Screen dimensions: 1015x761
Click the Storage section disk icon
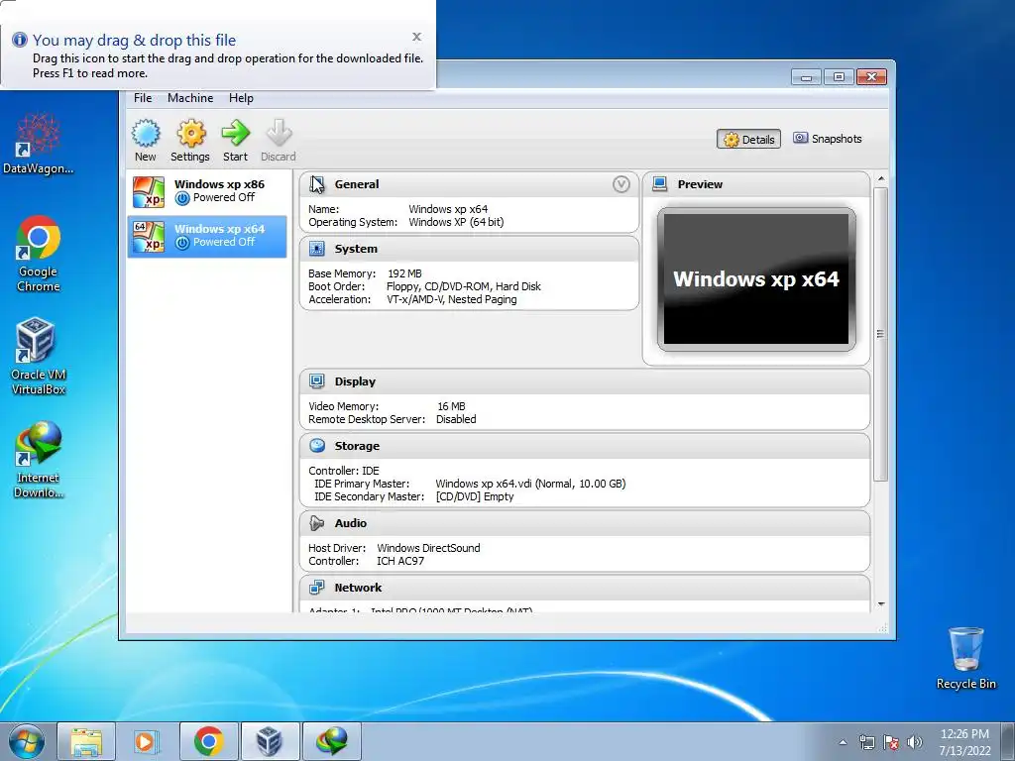coord(316,445)
